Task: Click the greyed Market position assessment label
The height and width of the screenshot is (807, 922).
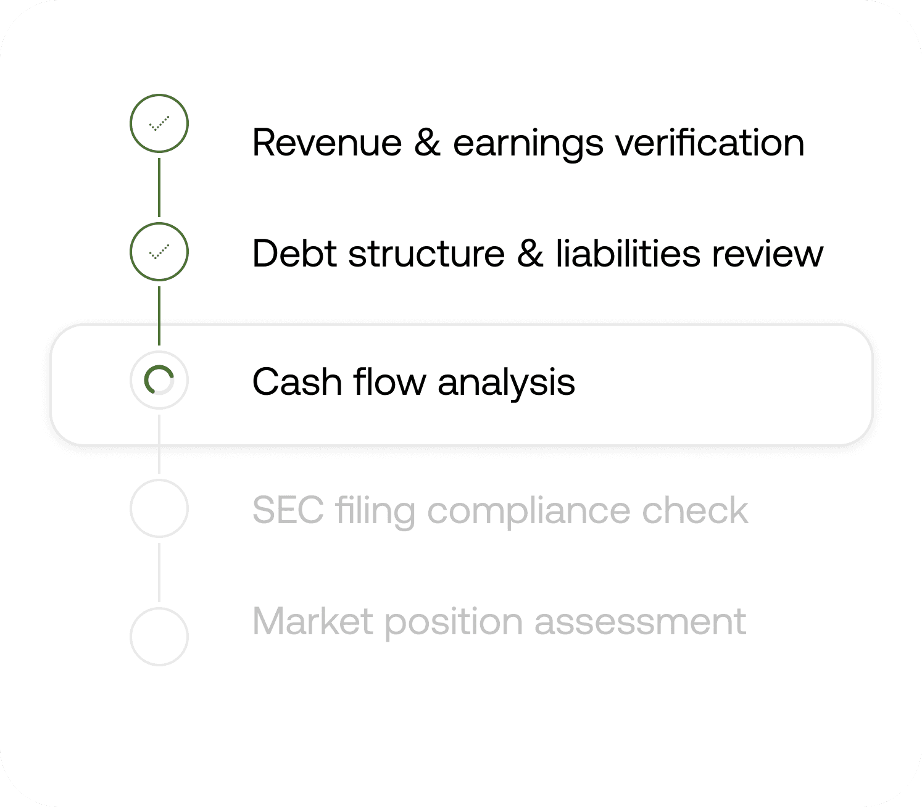Action: coord(499,622)
